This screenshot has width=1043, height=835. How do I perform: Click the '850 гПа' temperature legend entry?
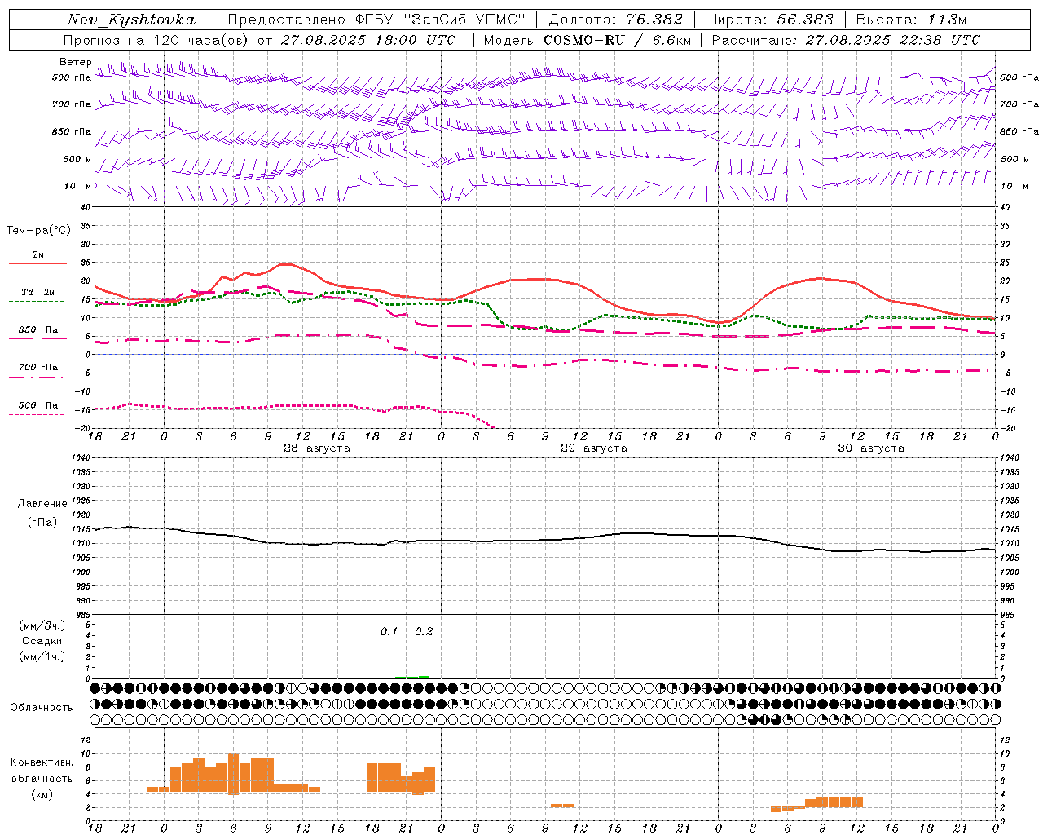click(37, 330)
